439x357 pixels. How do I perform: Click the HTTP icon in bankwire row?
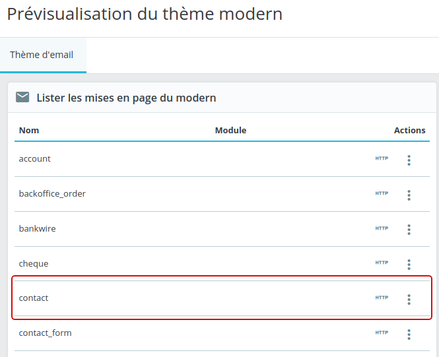pos(382,228)
